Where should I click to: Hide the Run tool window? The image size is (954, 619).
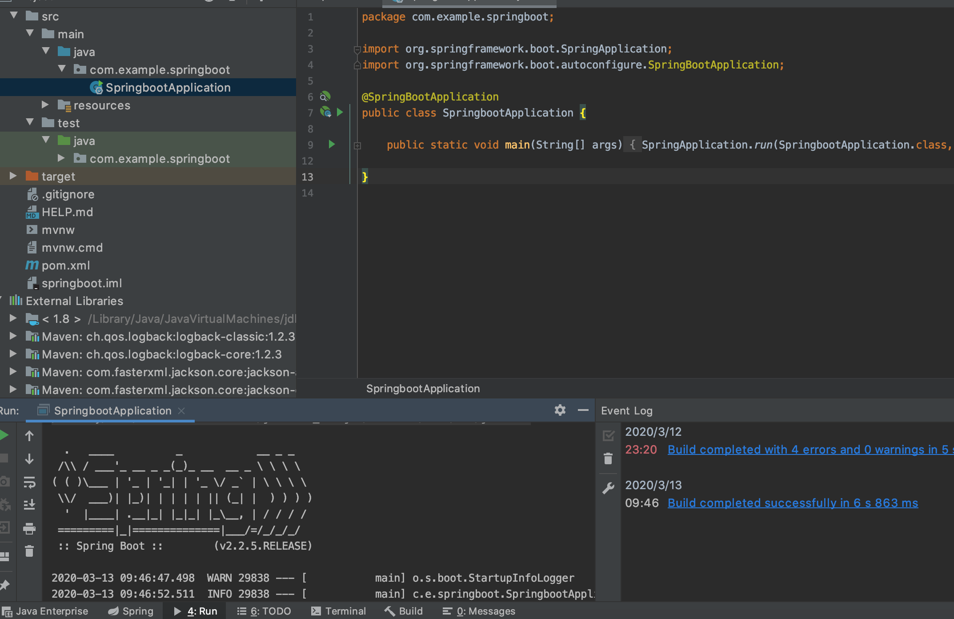pos(583,410)
